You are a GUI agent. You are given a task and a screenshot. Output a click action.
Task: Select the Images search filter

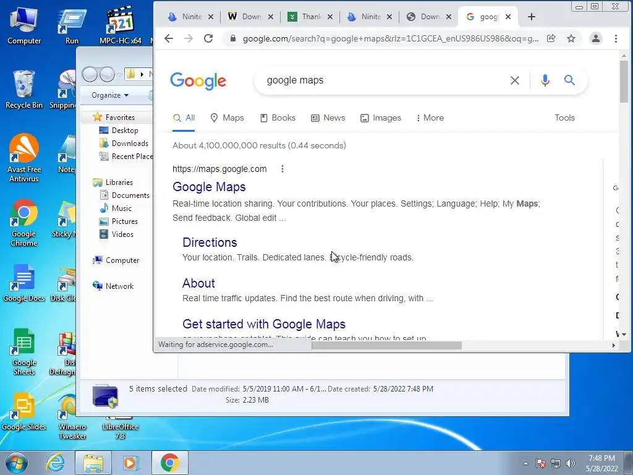[381, 118]
